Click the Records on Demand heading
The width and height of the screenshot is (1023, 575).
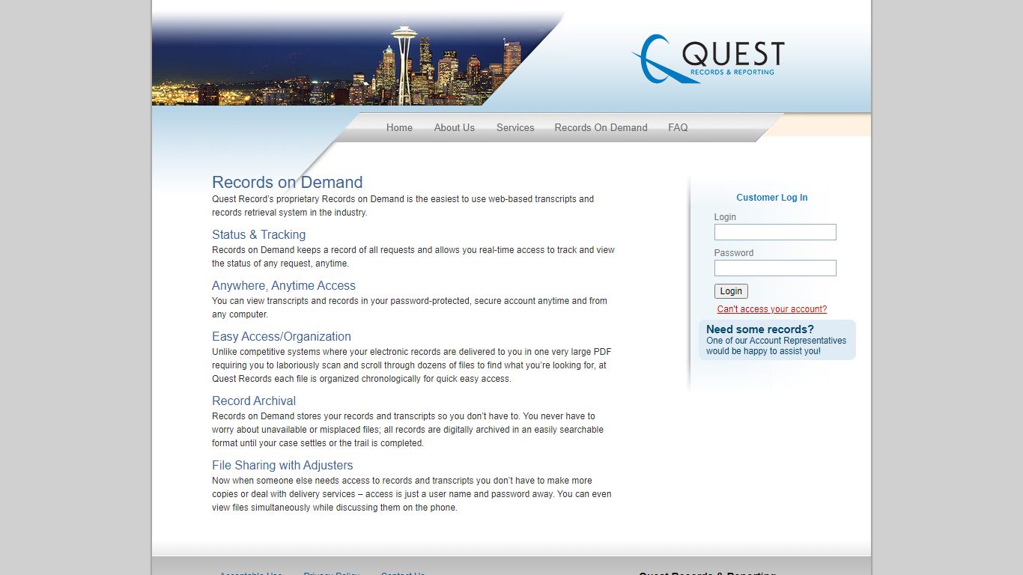[x=287, y=182]
